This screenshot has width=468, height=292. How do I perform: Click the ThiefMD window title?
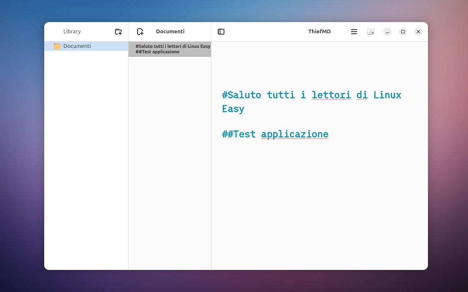[319, 32]
